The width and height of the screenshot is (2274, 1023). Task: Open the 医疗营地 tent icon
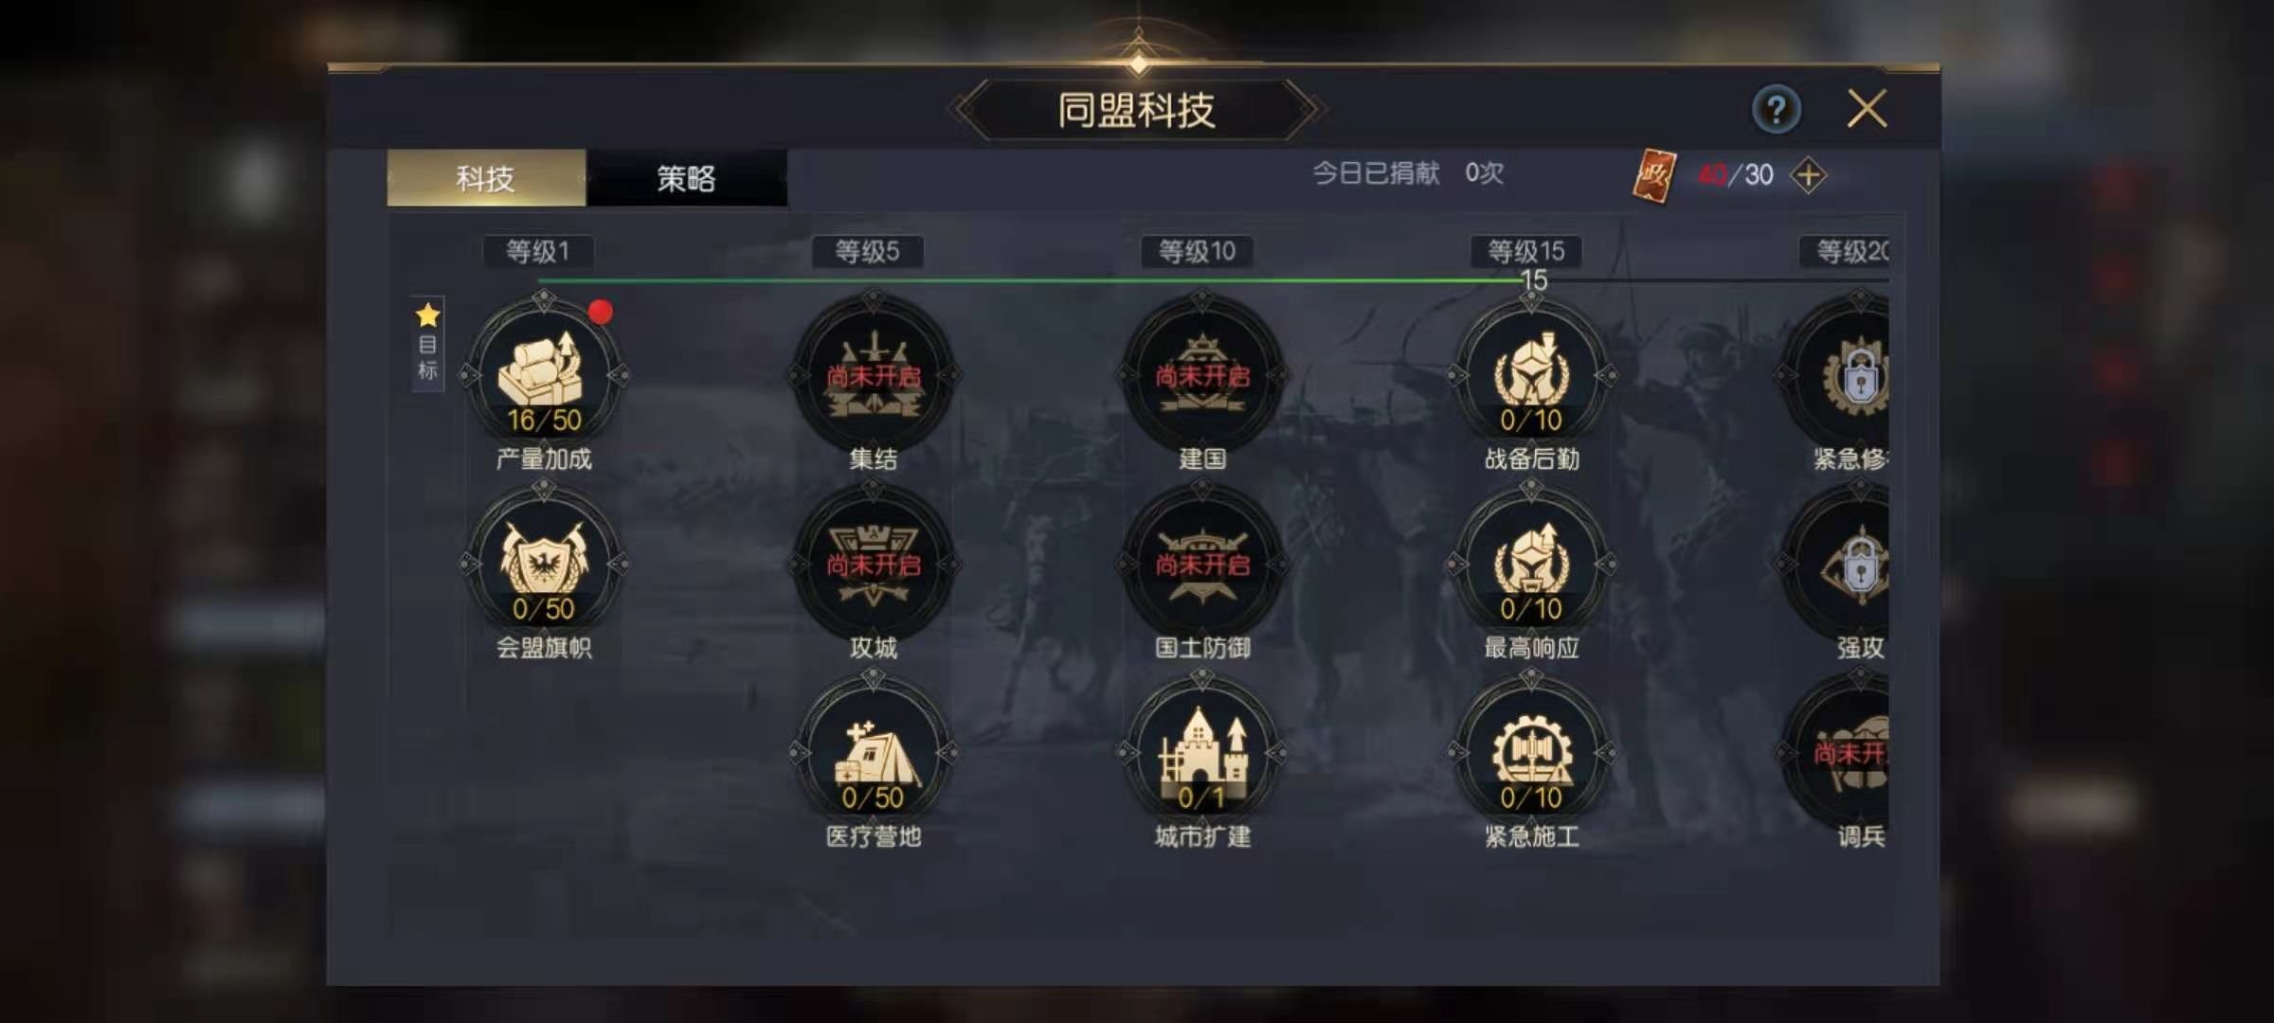tap(873, 753)
